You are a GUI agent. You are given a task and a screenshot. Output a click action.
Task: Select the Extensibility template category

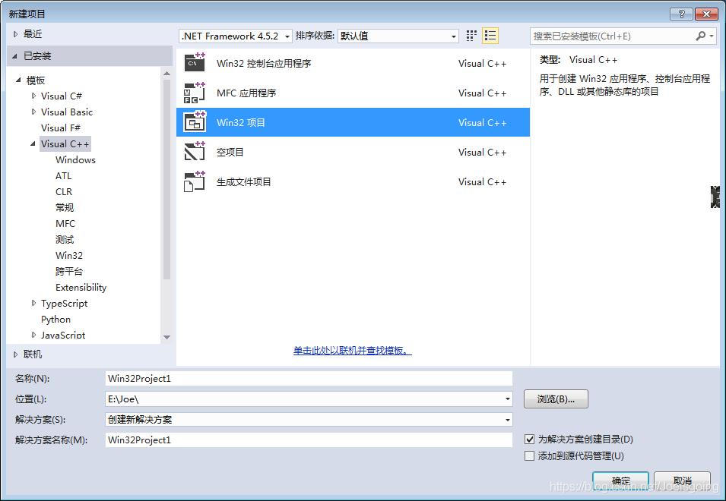(81, 288)
